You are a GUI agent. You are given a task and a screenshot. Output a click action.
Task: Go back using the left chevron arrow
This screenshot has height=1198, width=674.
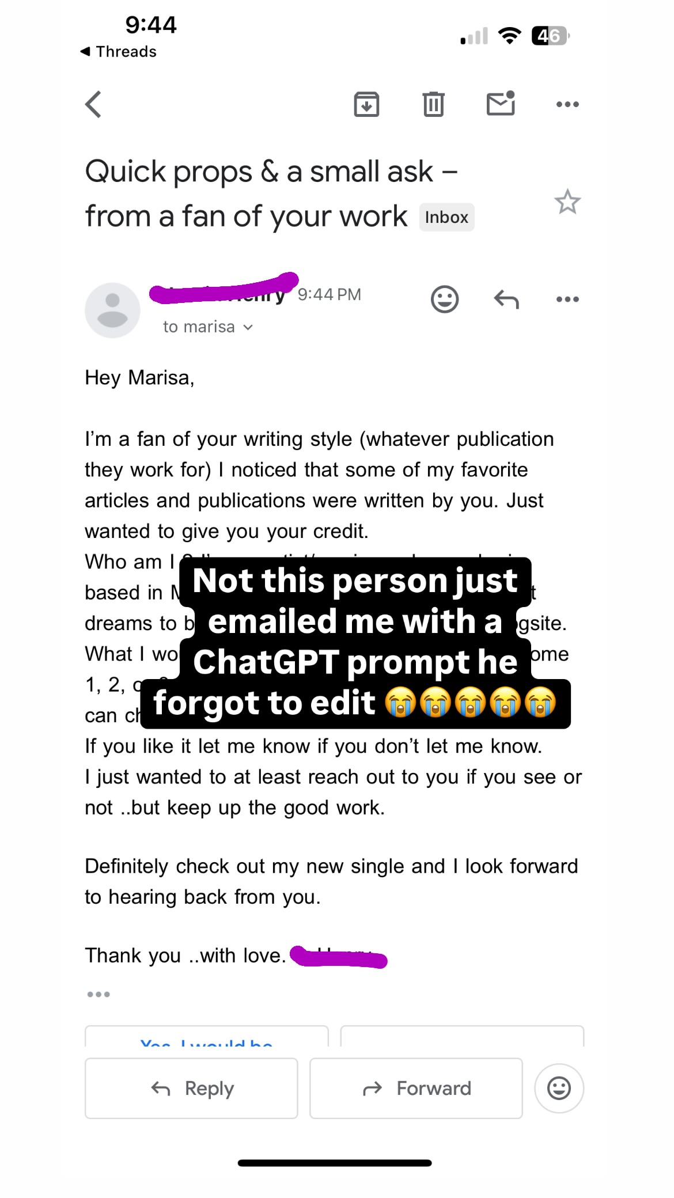coord(93,104)
